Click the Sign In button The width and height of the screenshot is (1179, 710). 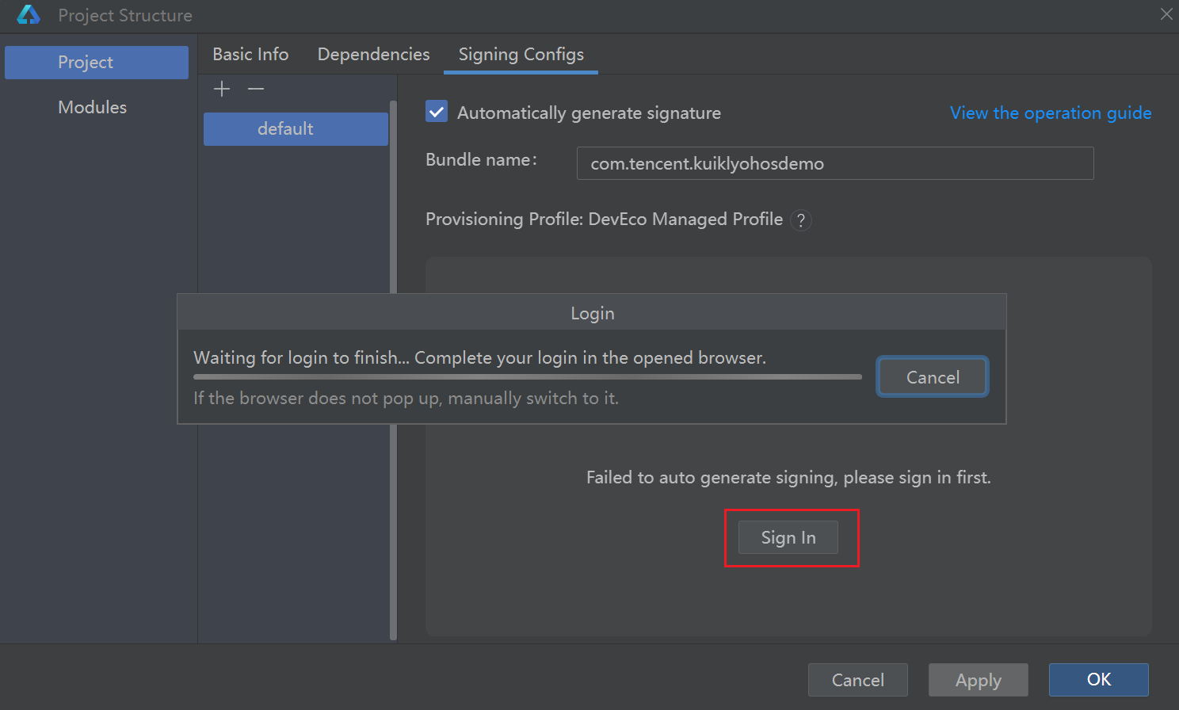coord(788,537)
